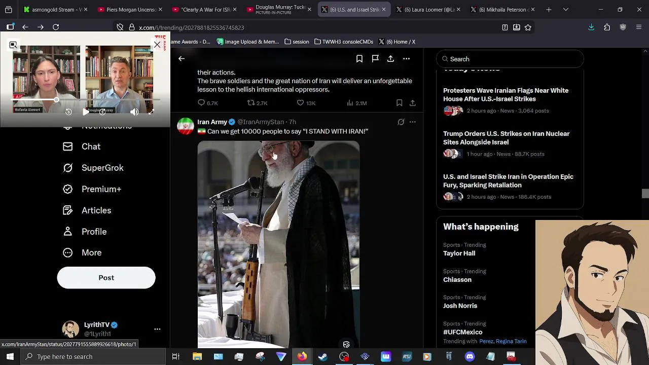This screenshot has height=365, width=649.
Task: Repost the post with 2.7K reposts
Action: click(x=257, y=103)
